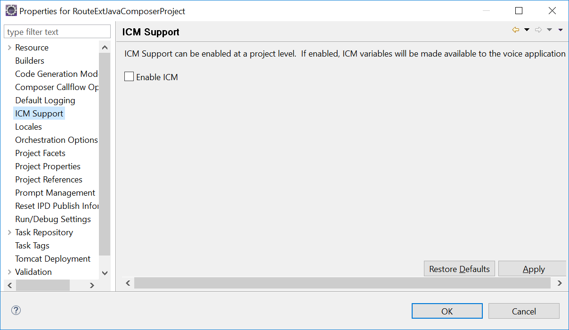Expand the Resource tree node

click(x=9, y=48)
